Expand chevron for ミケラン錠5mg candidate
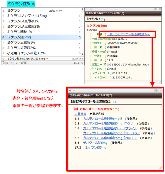Screen dimensions: 165x174 pyautogui.click(x=80, y=37)
